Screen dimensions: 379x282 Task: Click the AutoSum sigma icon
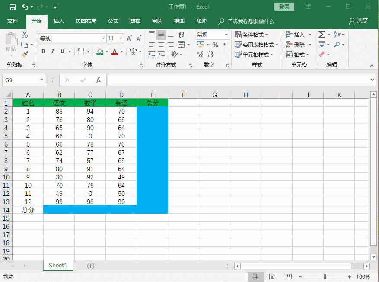click(322, 35)
